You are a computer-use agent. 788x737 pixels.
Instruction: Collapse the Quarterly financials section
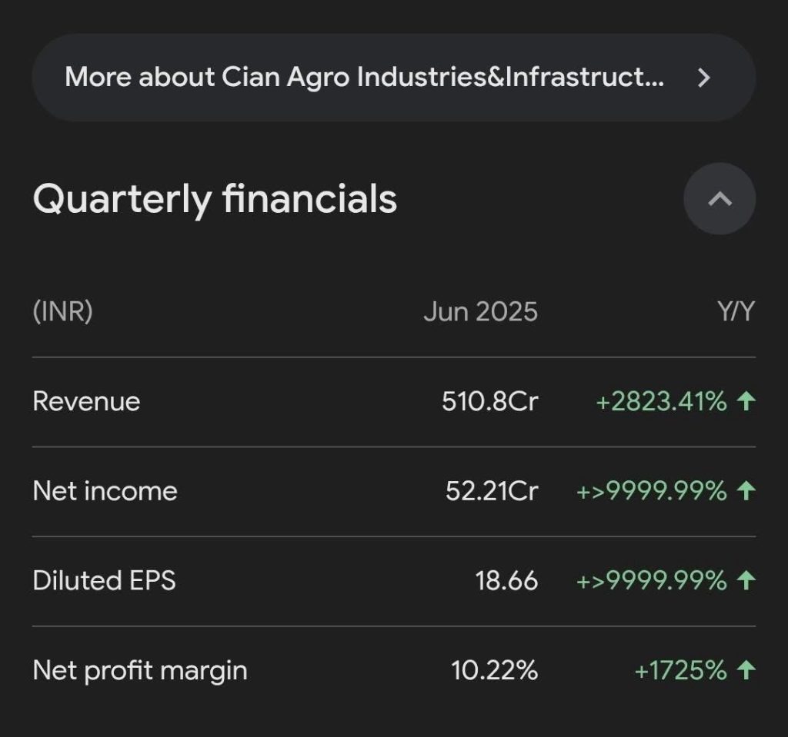[720, 199]
